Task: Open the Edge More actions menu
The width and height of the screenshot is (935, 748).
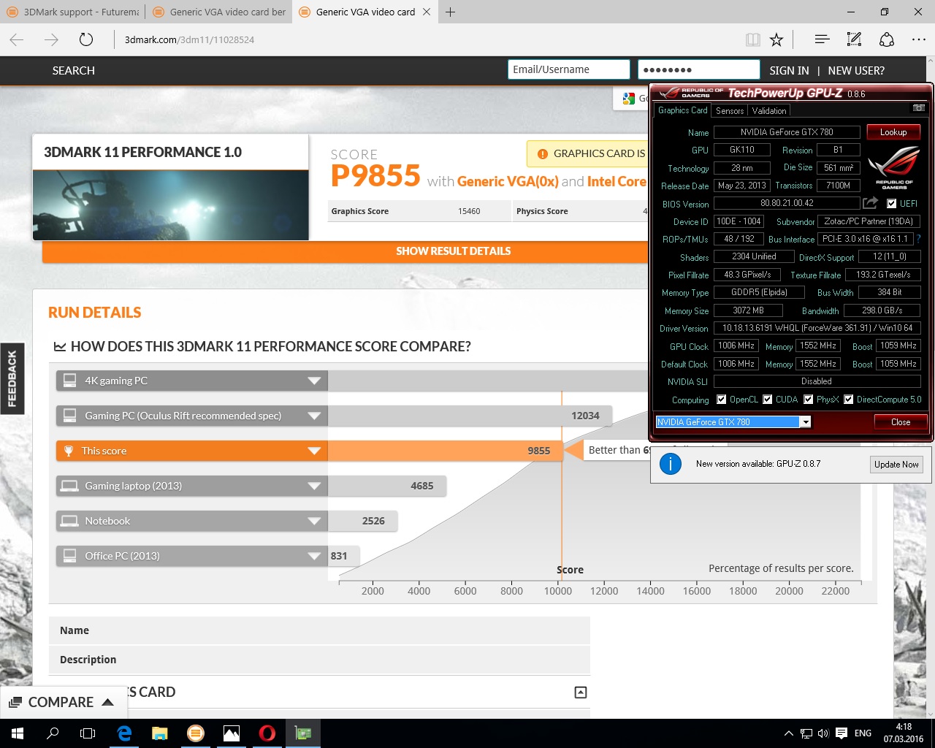Action: (x=919, y=39)
